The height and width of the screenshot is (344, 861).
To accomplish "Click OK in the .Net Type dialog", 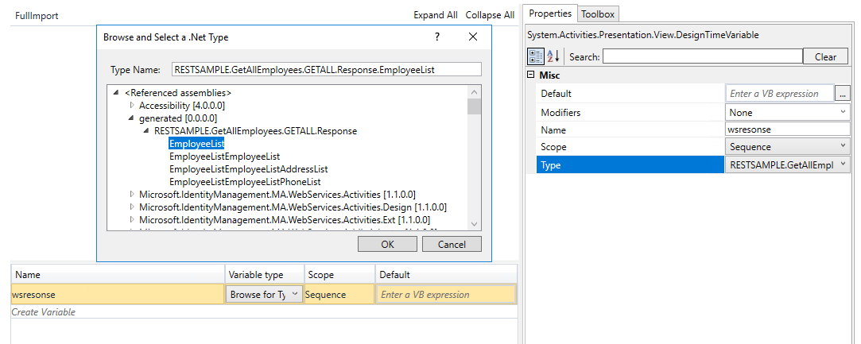I will (x=388, y=244).
